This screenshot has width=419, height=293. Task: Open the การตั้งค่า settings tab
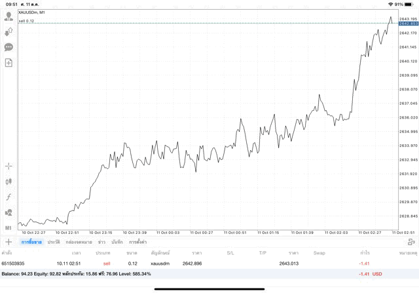coord(138,242)
